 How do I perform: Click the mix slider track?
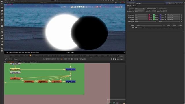tap(161, 28)
